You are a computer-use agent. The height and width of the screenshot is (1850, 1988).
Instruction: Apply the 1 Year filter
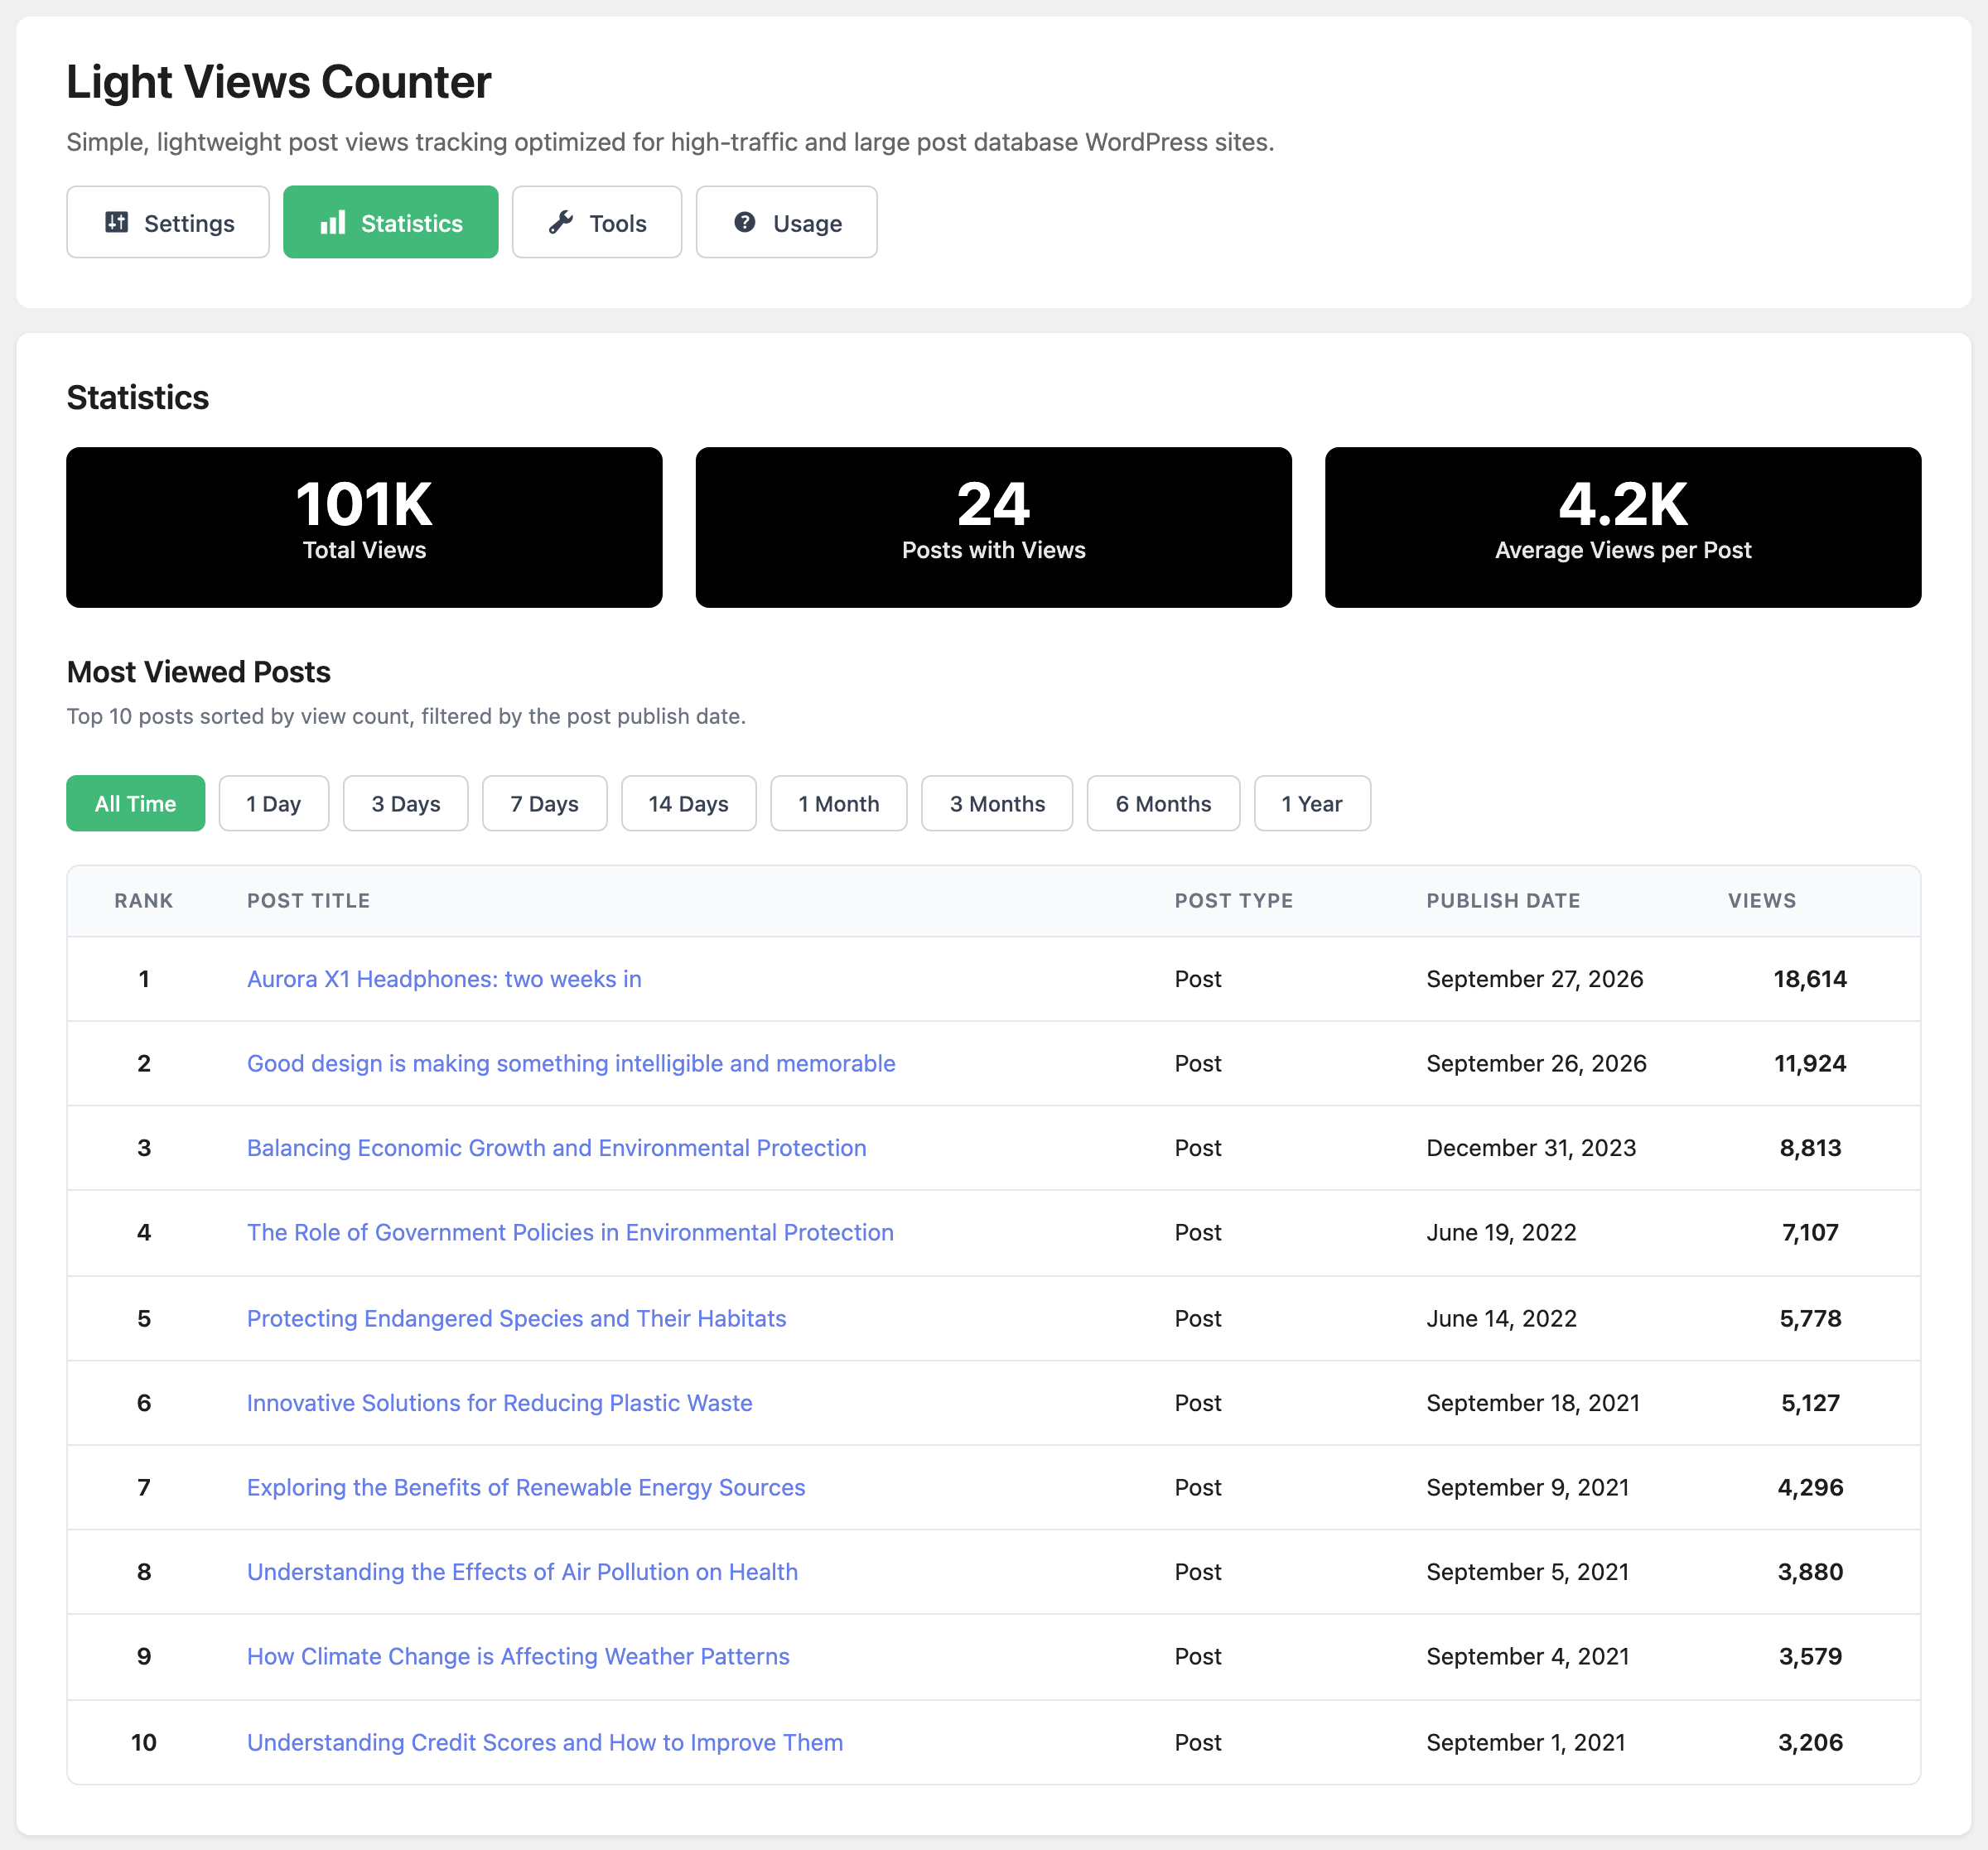pos(1313,803)
